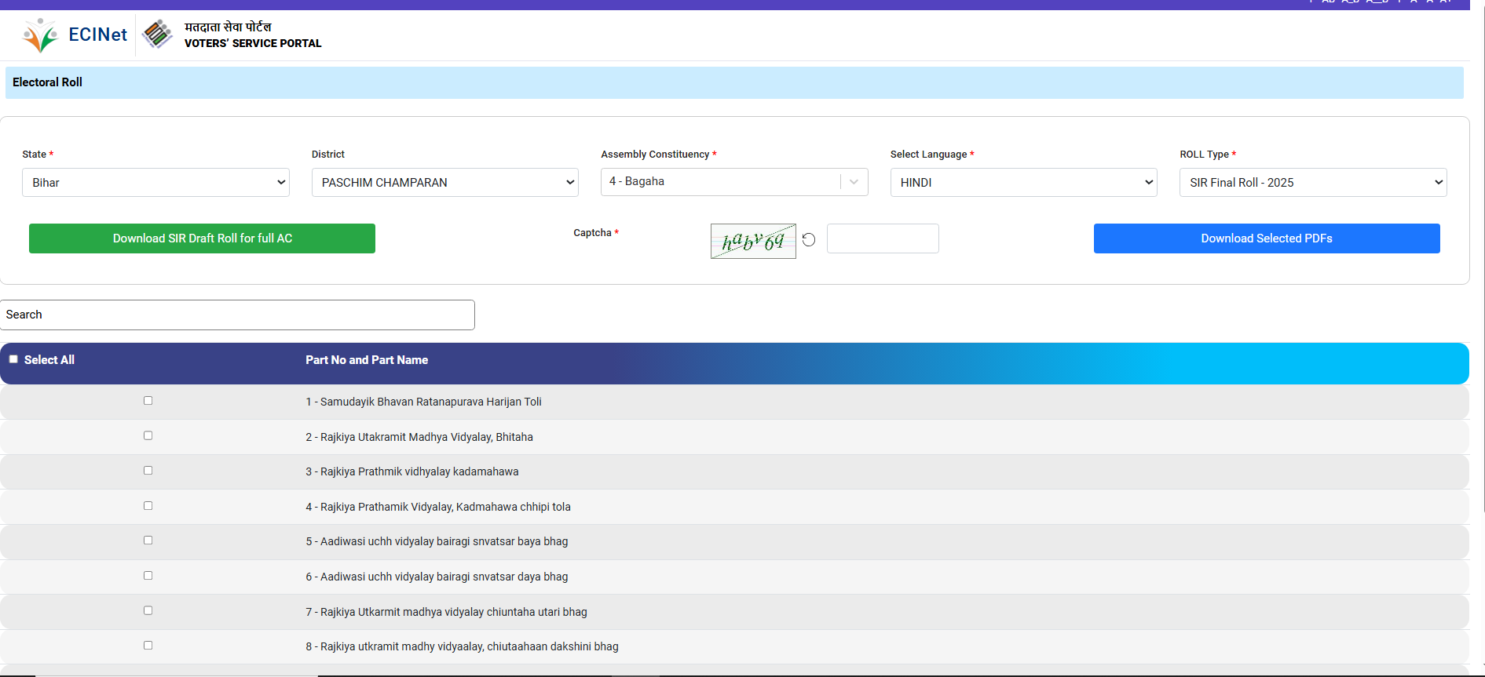The image size is (1485, 677).
Task: Expand the Assembly Constituency dropdown
Action: [x=854, y=182]
